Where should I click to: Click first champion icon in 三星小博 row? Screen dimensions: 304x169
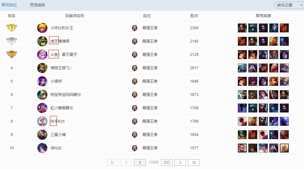coord(242,135)
